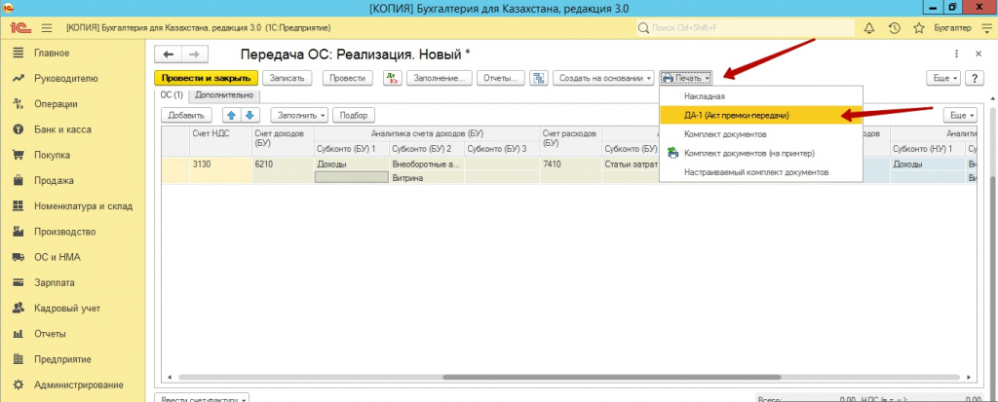Open the notifications bell icon
This screenshot has height=402, width=998.
(x=868, y=28)
